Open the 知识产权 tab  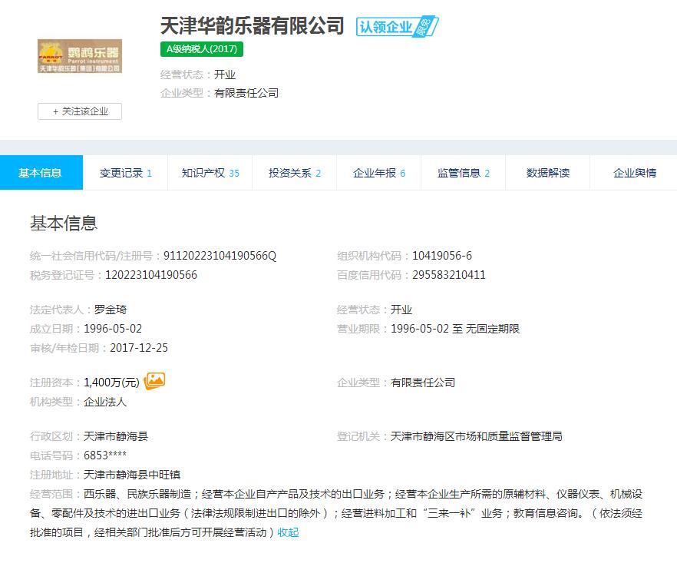210,173
